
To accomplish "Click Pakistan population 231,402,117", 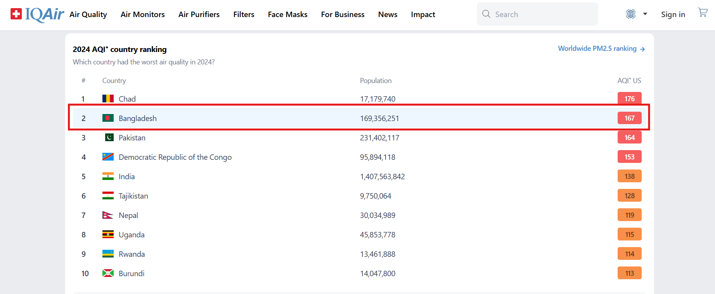I will (379, 138).
